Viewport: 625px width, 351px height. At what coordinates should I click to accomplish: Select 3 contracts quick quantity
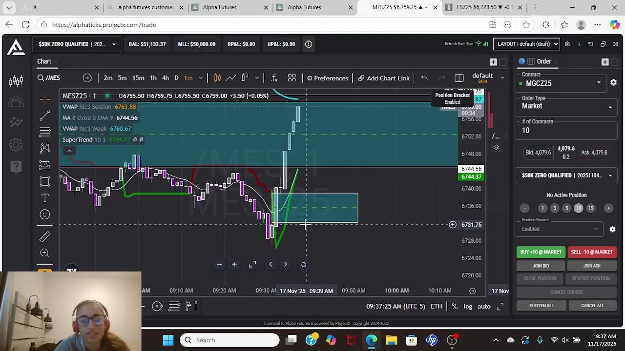click(x=555, y=208)
